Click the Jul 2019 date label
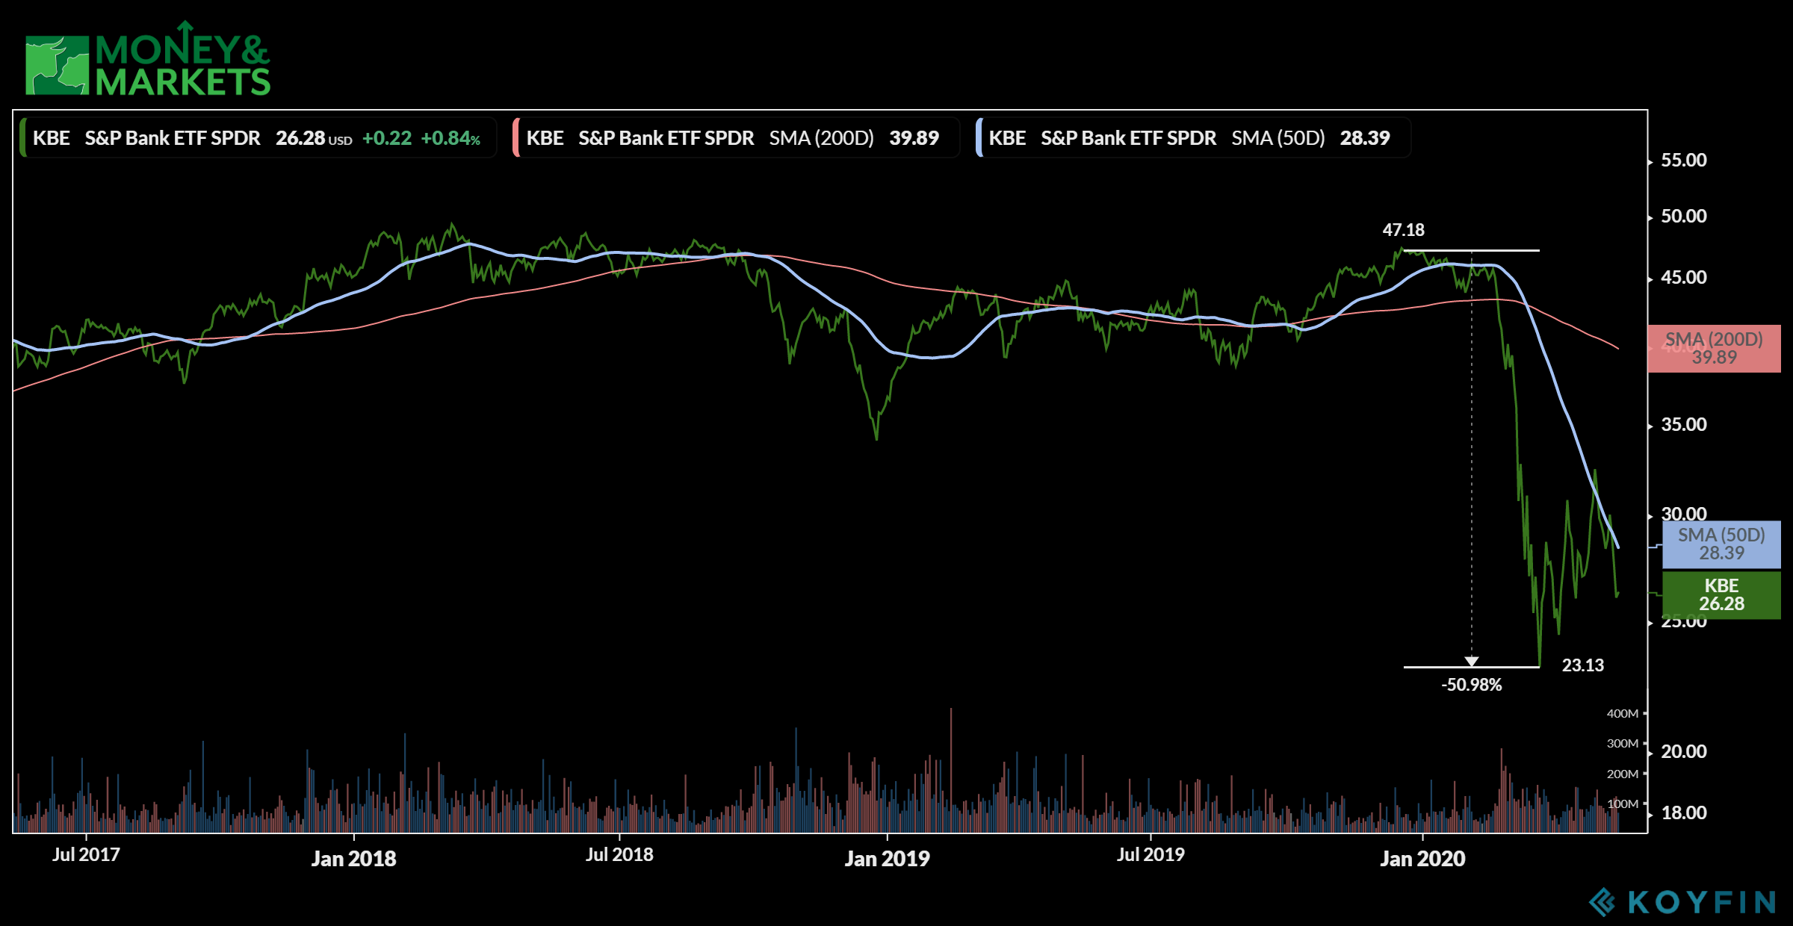The width and height of the screenshot is (1793, 926). 1151,855
